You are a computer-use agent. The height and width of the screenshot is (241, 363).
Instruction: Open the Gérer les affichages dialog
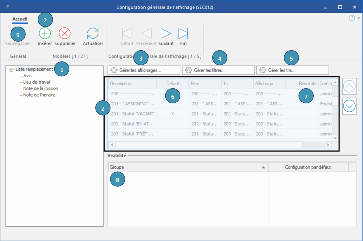(x=144, y=70)
